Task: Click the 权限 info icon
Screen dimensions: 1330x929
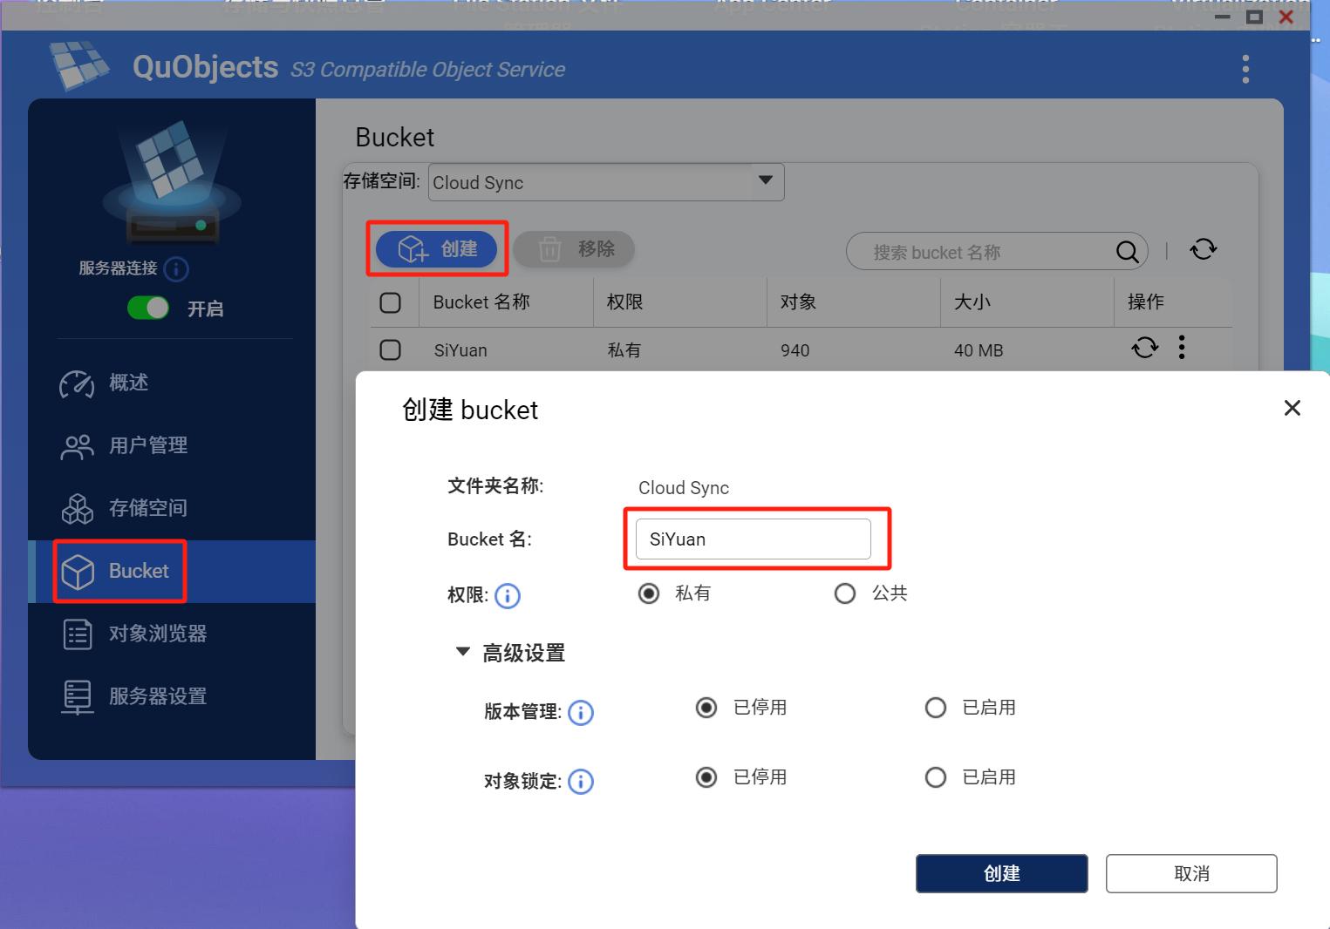Action: [x=508, y=596]
